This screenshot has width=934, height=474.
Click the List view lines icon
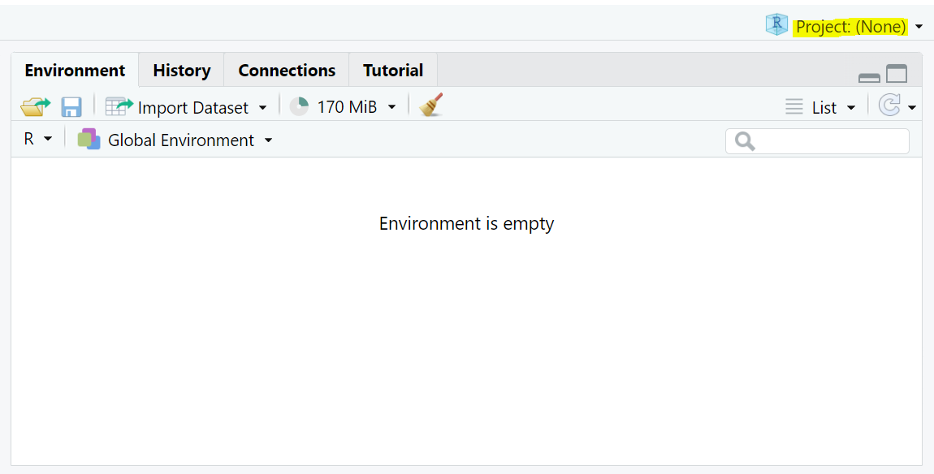click(794, 106)
